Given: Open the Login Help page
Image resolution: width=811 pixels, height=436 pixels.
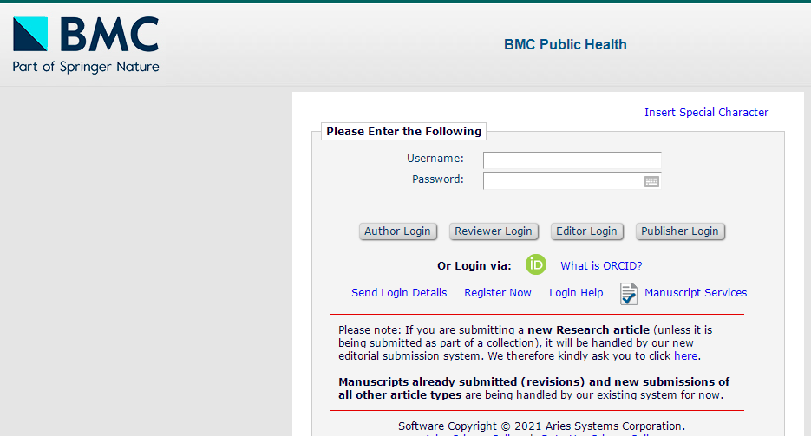Looking at the screenshot, I should (x=576, y=293).
